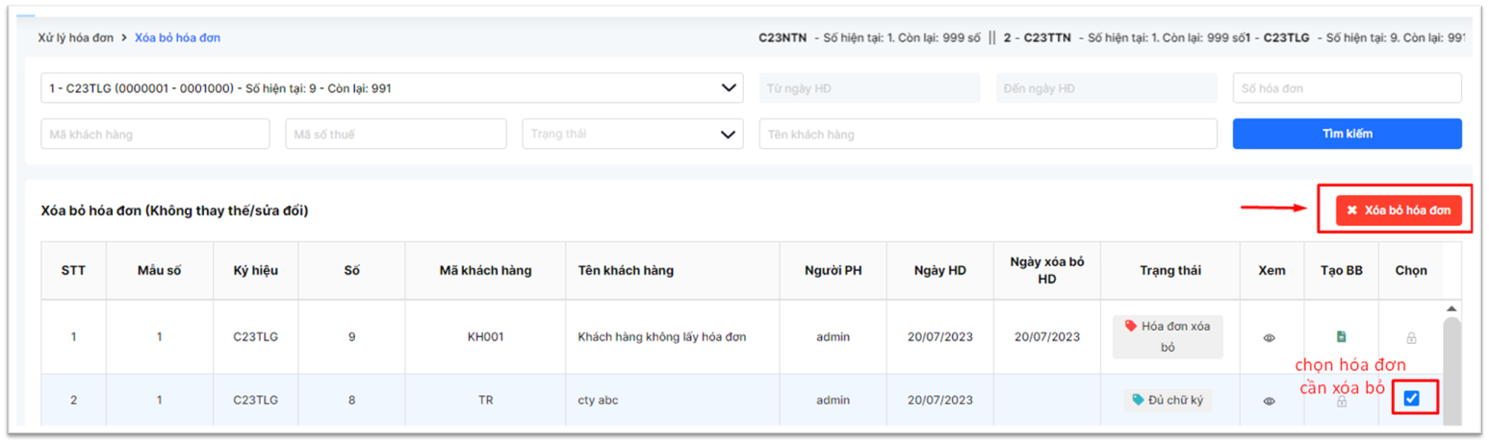Click the eye icon for invoice number 9
Image resolution: width=1489 pixels, height=444 pixels.
1270,337
